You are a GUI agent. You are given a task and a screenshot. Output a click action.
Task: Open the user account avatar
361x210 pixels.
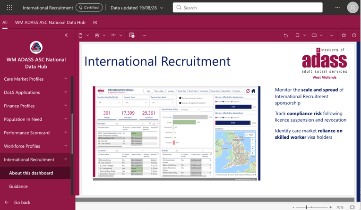(x=352, y=8)
